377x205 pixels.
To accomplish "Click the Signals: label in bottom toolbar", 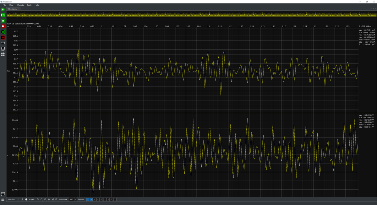I will click(81, 199).
